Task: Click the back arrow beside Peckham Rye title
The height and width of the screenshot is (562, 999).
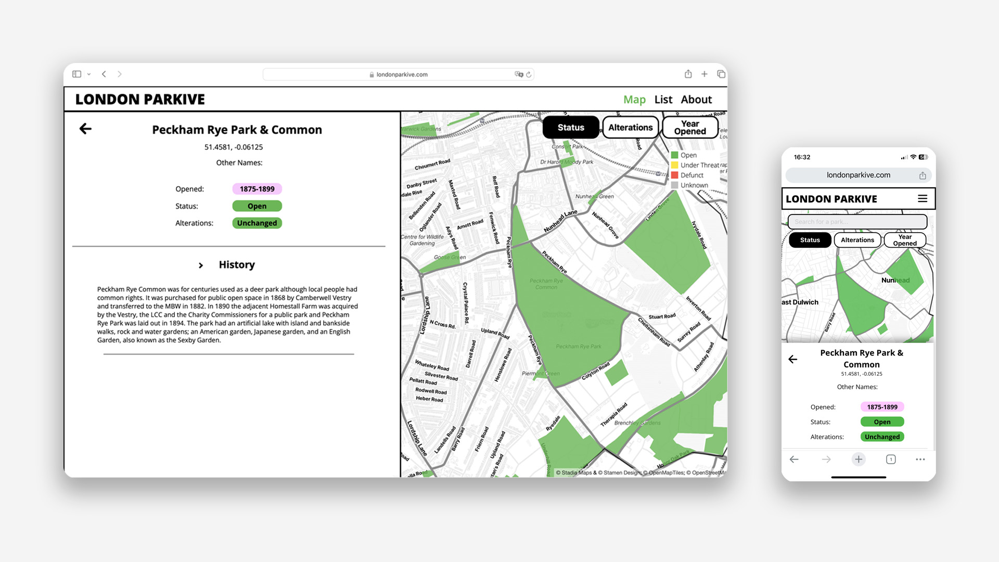Action: pos(85,129)
